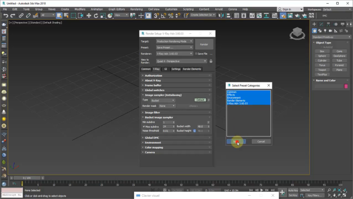Select the Select and Link tool
Screen dimensions: 353x199
coord(21,16)
